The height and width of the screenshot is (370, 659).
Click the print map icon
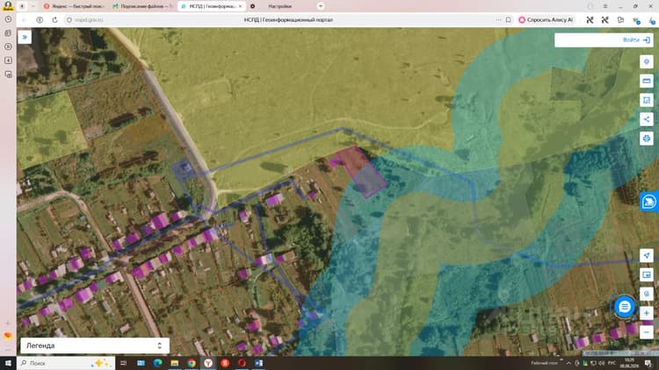647,139
